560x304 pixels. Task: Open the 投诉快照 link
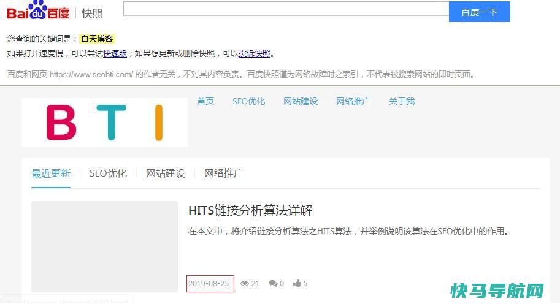pos(255,53)
